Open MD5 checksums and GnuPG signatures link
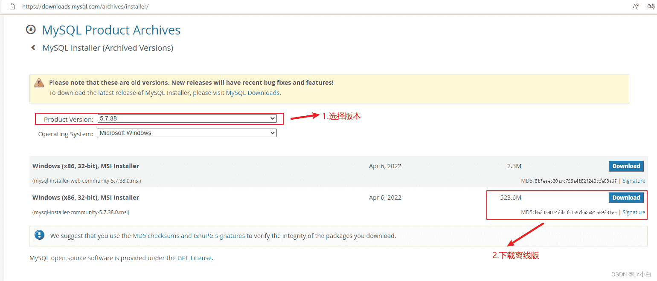This screenshot has width=657, height=281. (x=189, y=235)
